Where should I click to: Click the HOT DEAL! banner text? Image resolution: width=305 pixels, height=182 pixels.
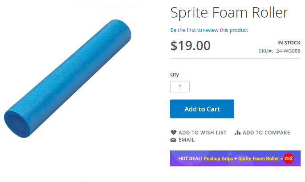pyautogui.click(x=190, y=158)
